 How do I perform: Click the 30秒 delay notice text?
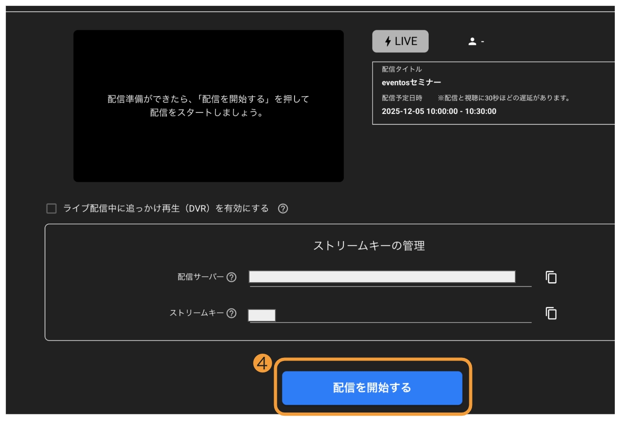504,98
